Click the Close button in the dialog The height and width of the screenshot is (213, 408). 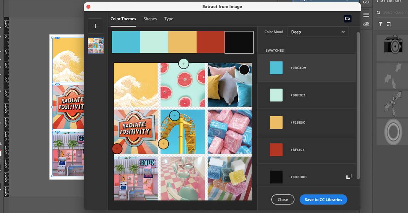(x=283, y=199)
